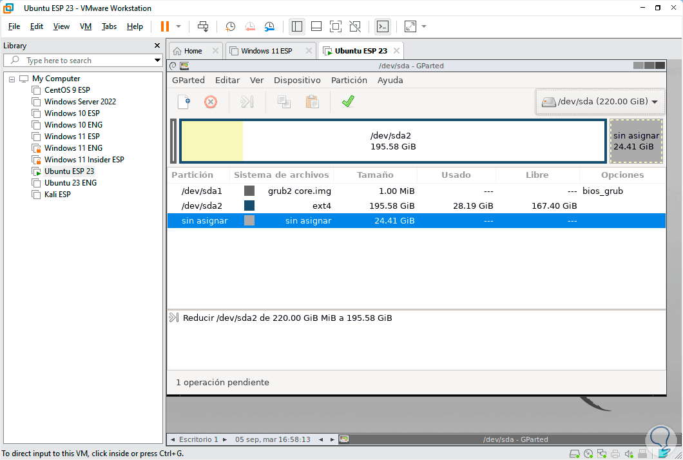Screen dimensions: 683x460
Task: Select Ubuntu 23 ENG in library
Action: [71, 183]
